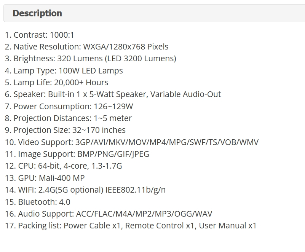Viewport: 305px width, 252px height.
Task: Click the text 'Variable Audio-Out'
Action: pos(185,94)
